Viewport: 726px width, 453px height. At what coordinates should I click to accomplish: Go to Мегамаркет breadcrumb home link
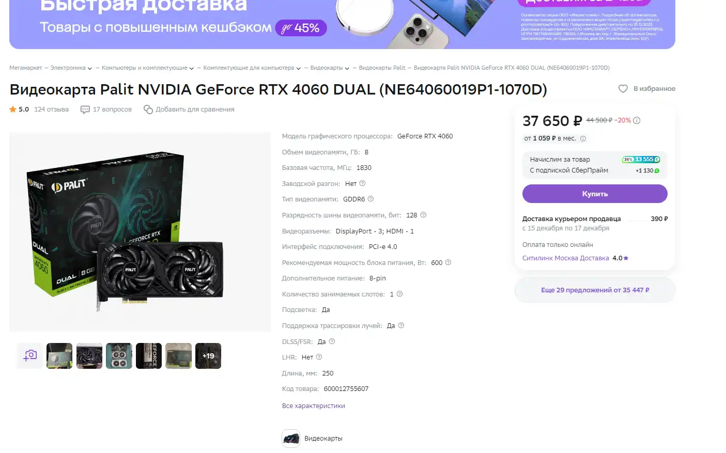(x=26, y=68)
